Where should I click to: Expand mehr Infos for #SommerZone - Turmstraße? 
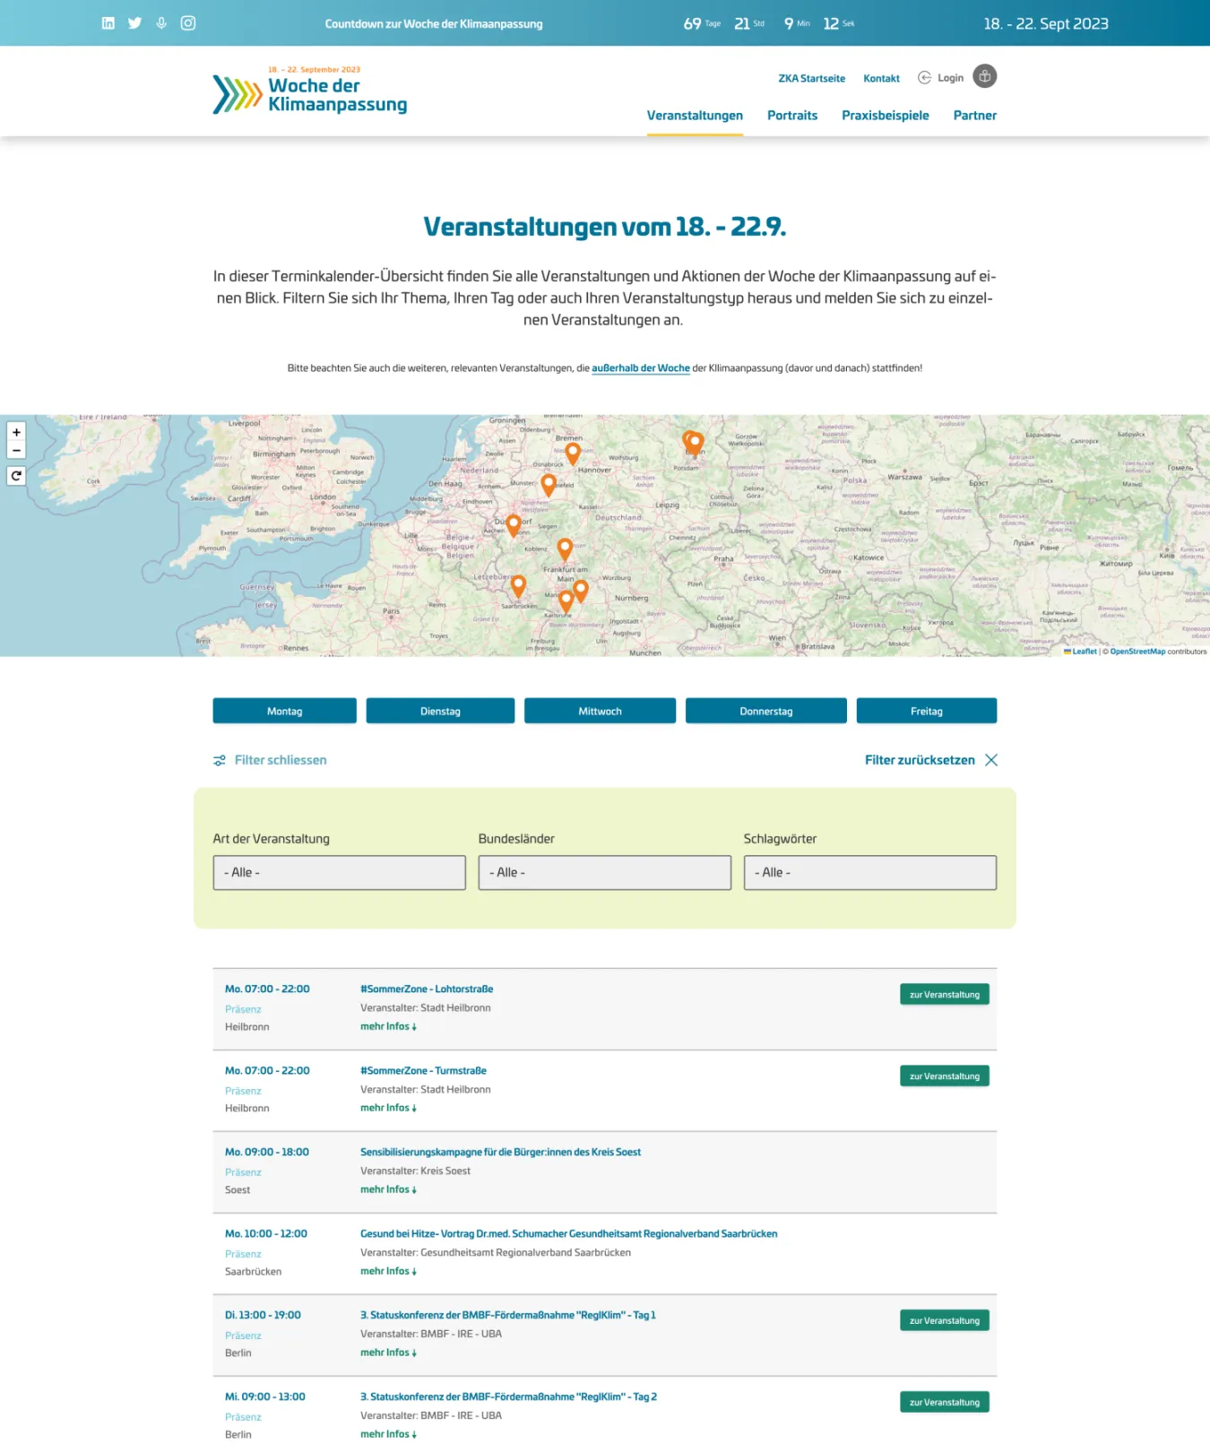click(x=388, y=1109)
